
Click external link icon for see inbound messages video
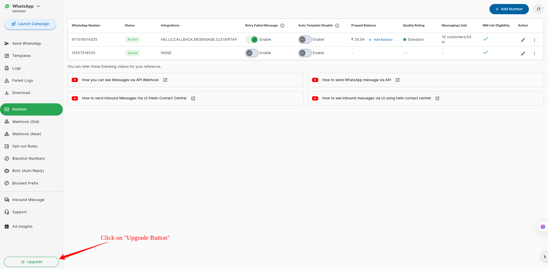[437, 98]
